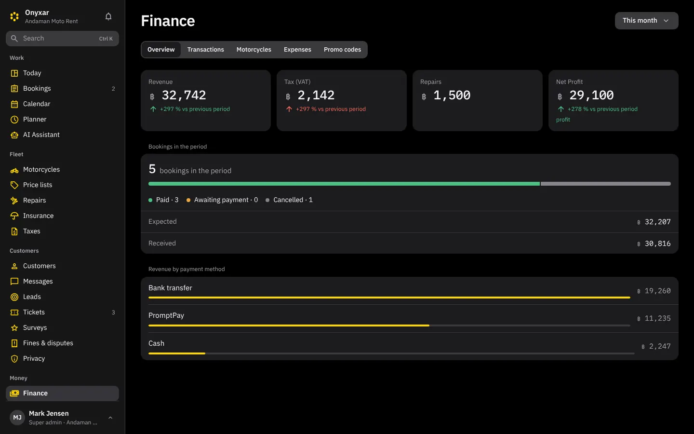Click the MJ user avatar
The width and height of the screenshot is (694, 434).
click(x=17, y=418)
